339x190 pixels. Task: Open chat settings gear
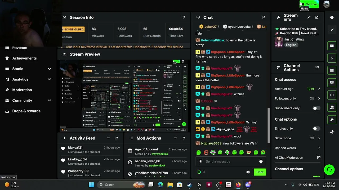pyautogui.click(x=248, y=172)
